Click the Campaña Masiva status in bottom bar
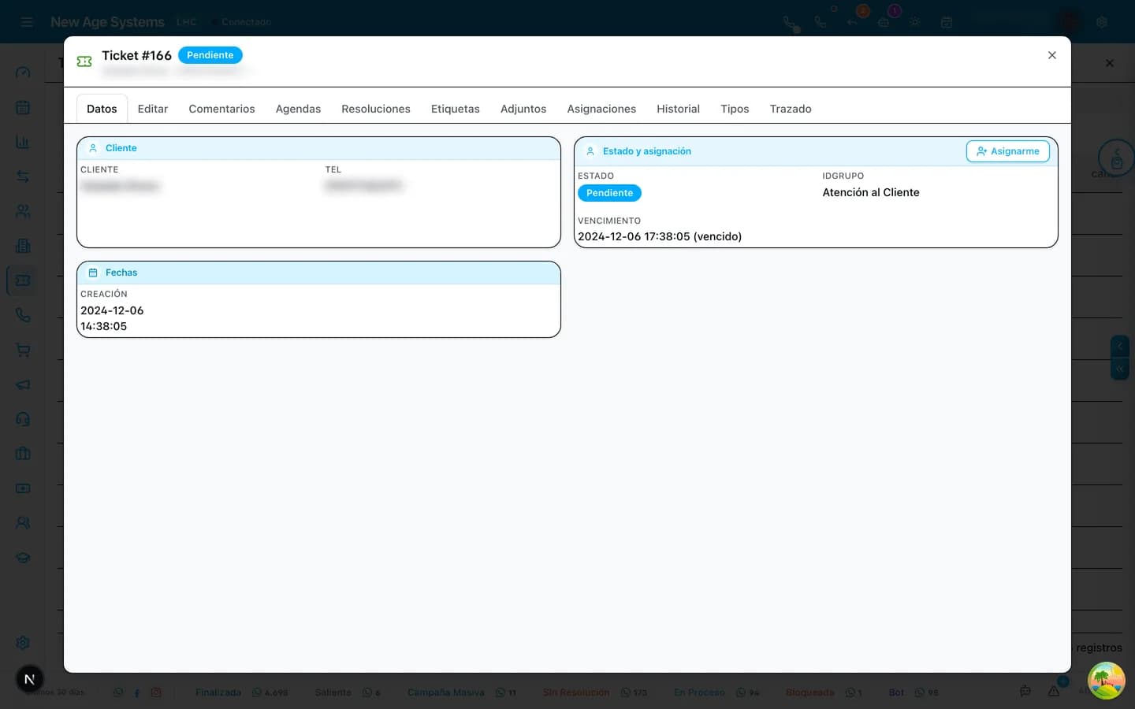 coord(446,692)
